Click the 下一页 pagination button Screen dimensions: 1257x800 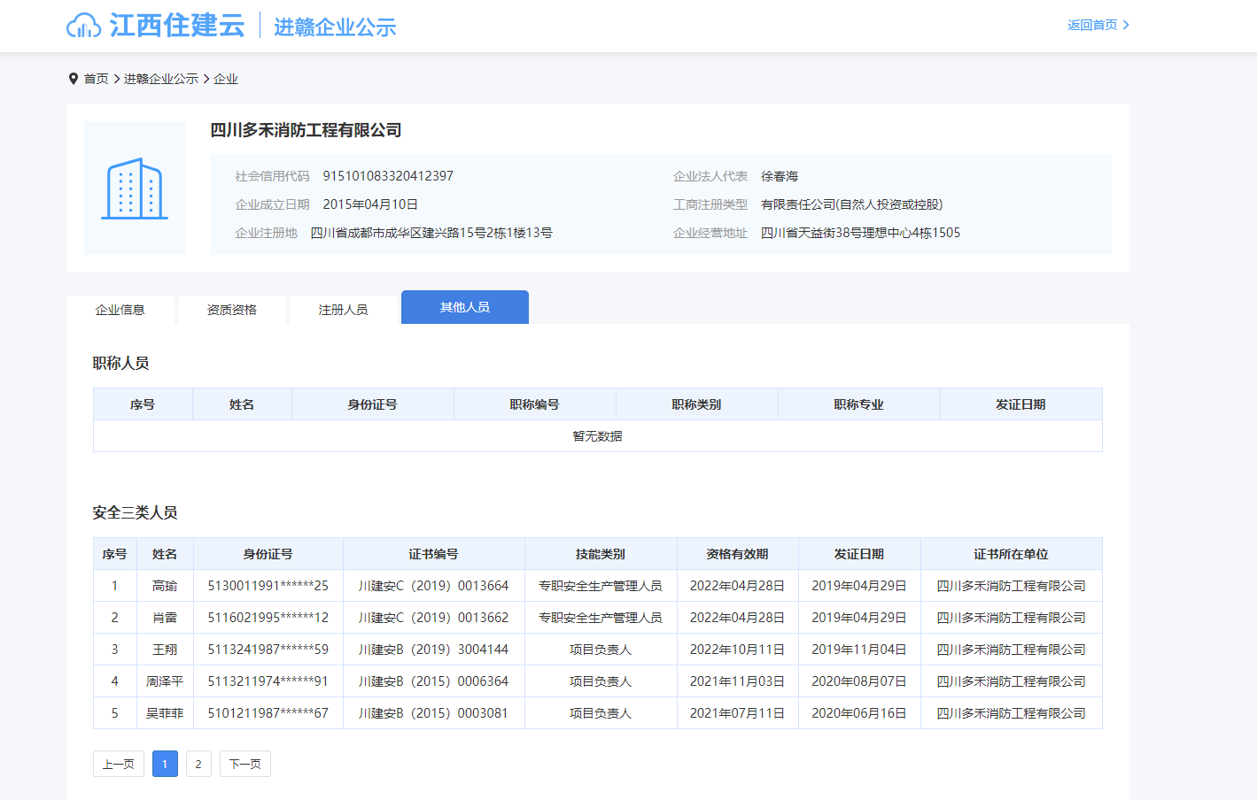pos(244,764)
